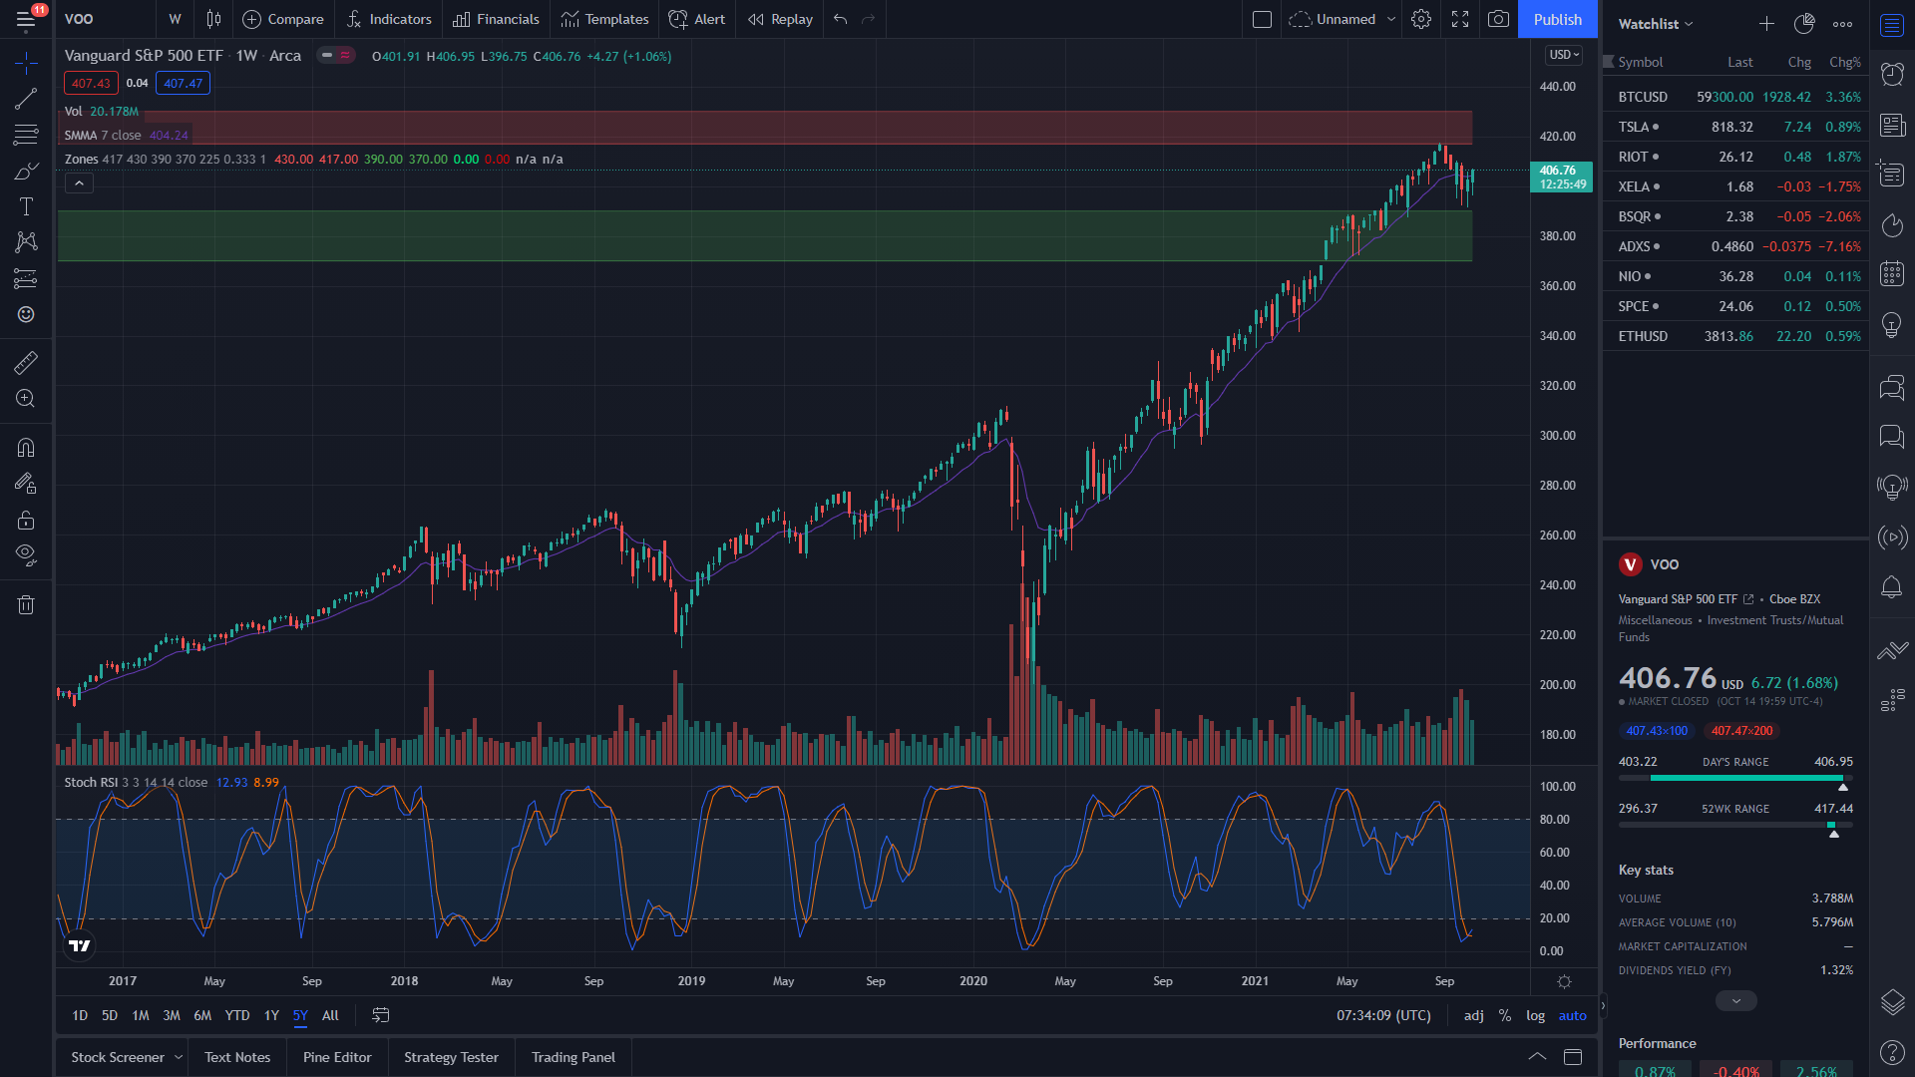This screenshot has width=1915, height=1077.
Task: Open the Trading Panel tab
Action: point(574,1057)
